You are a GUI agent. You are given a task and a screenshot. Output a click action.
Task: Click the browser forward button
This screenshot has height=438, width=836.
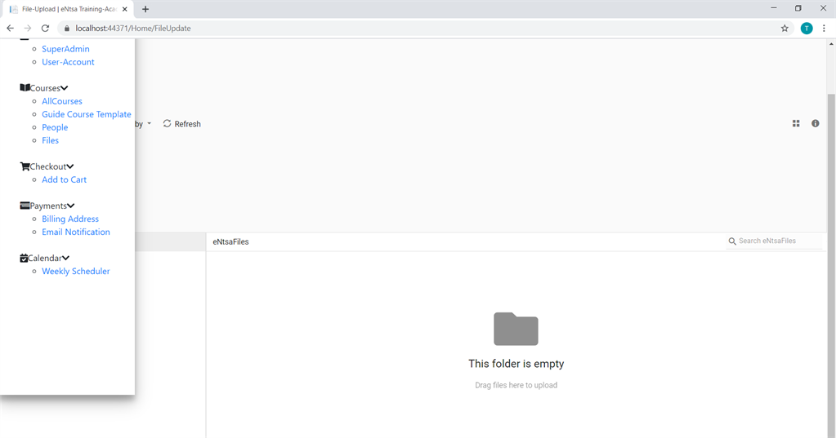28,29
